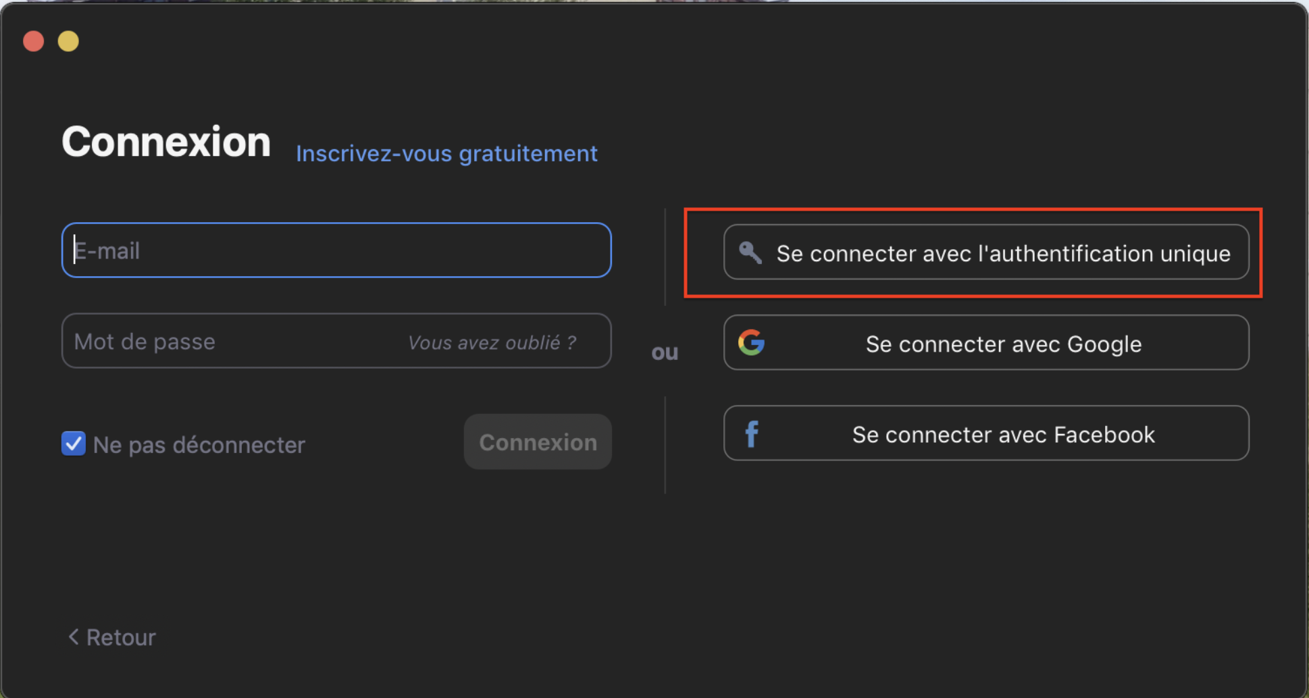Open the Vous avez oublié ? link
The height and width of the screenshot is (698, 1309).
492,343
